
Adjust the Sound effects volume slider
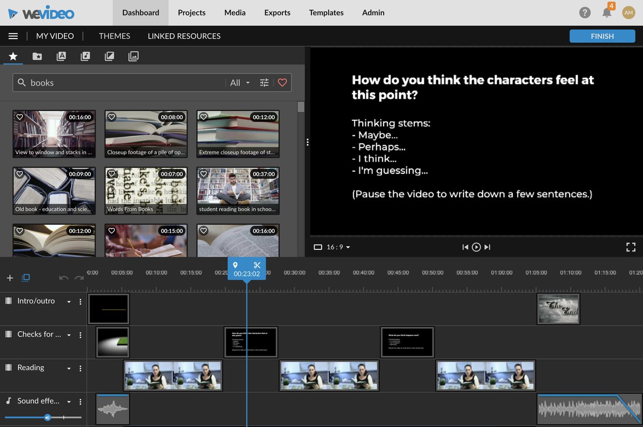(x=43, y=417)
